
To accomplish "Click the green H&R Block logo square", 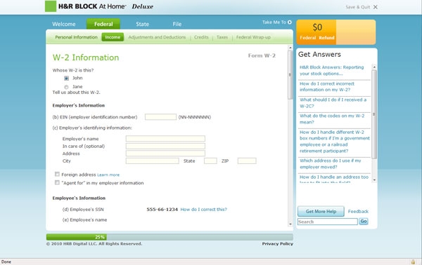I will point(51,6).
